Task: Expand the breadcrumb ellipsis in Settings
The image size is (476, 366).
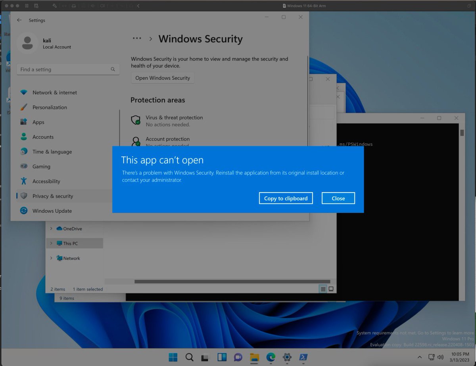Action: pos(137,39)
